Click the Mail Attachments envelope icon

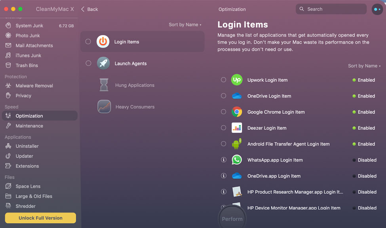coord(8,45)
